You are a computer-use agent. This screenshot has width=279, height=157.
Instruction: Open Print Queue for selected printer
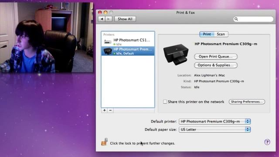[x=216, y=57]
